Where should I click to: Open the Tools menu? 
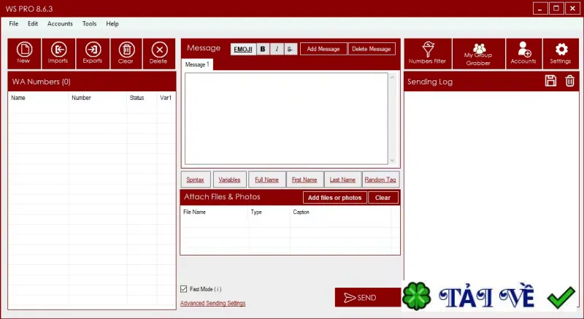coord(89,23)
